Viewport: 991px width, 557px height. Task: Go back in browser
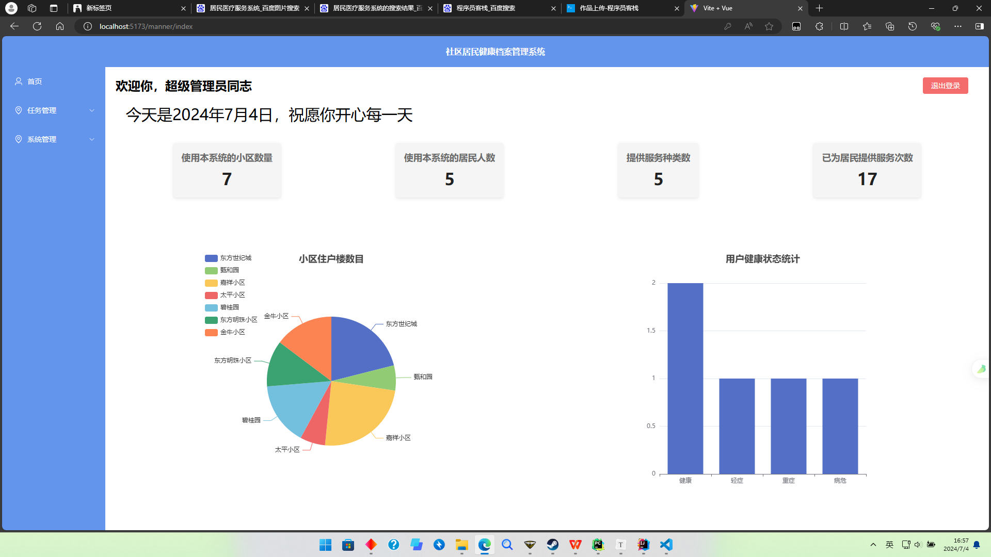coord(14,26)
